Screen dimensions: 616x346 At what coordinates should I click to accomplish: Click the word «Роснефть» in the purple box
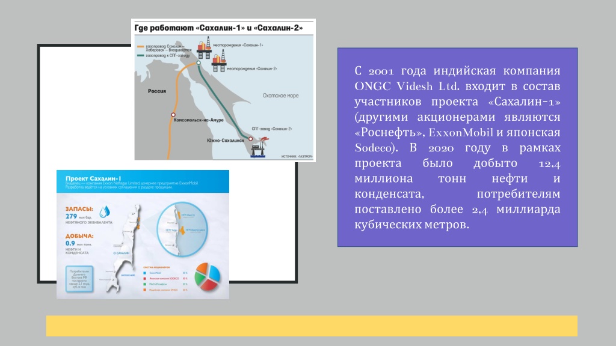click(x=388, y=132)
